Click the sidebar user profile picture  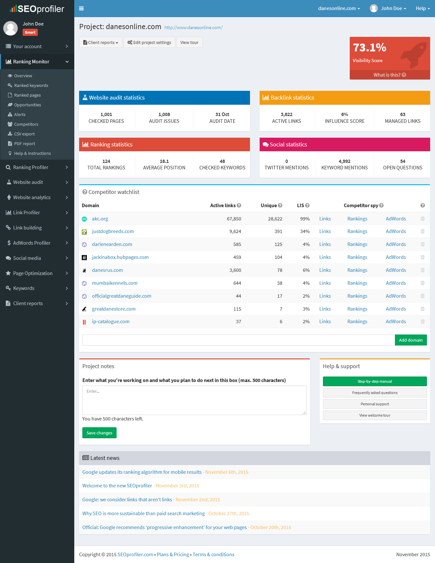point(10,28)
